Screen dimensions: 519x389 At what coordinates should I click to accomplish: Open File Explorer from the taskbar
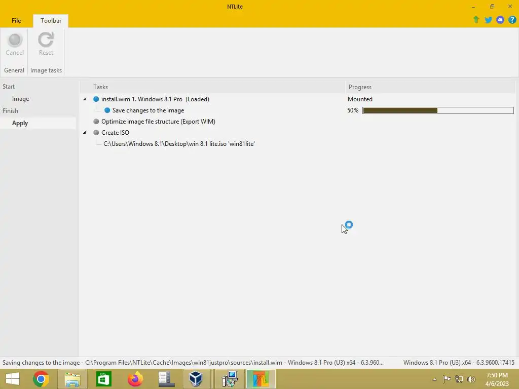(x=72, y=379)
